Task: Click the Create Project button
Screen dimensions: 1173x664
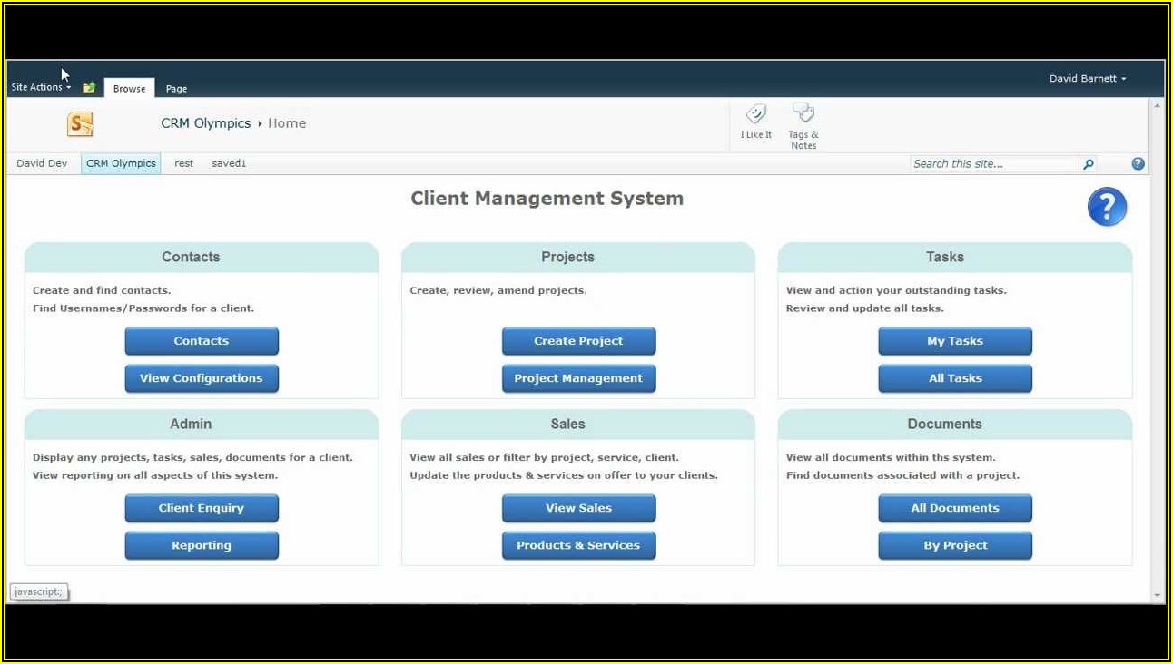Action: coord(578,341)
